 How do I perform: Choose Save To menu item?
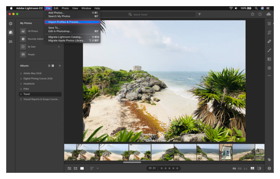coord(72,28)
